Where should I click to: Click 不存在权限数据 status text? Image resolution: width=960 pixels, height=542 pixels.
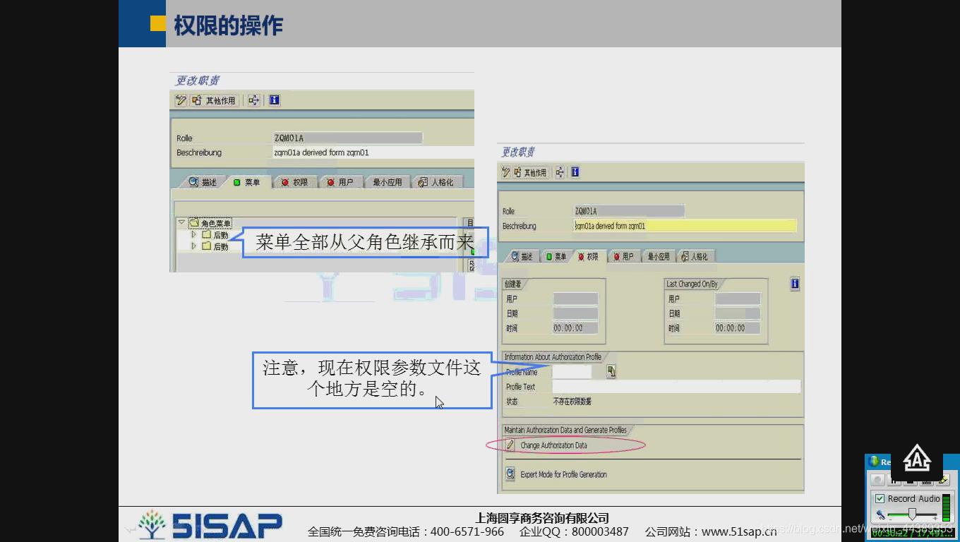[572, 402]
